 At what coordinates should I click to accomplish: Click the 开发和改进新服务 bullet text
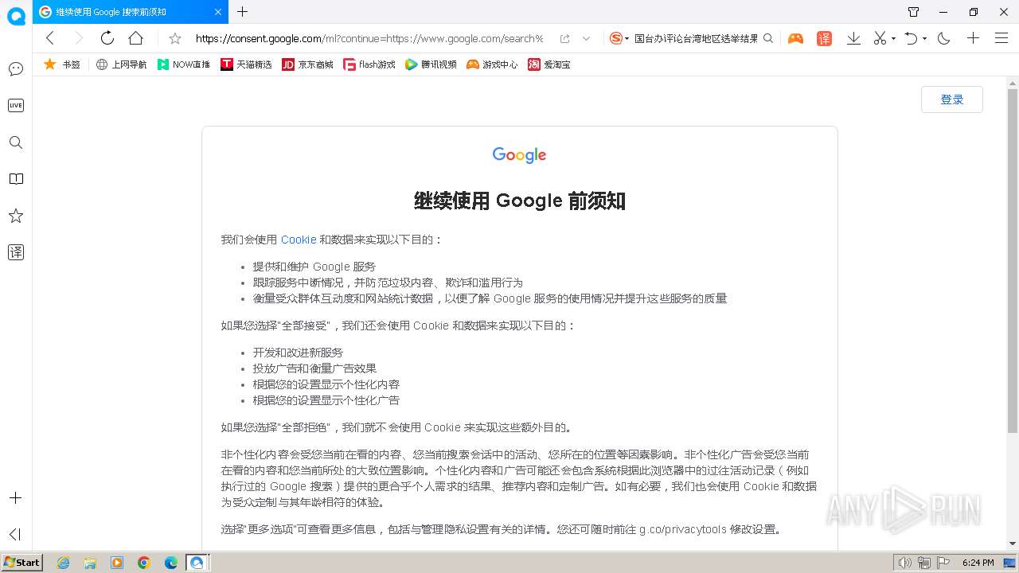pos(298,353)
